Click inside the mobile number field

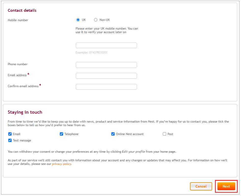click(106, 45)
